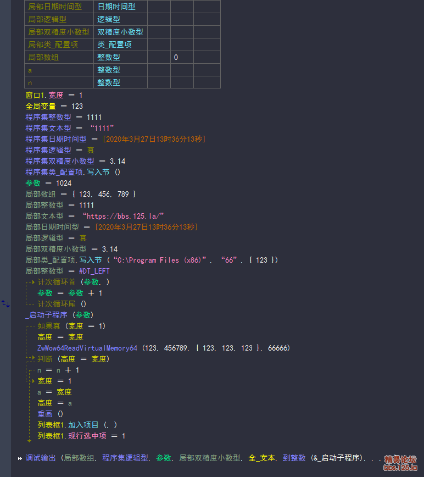Click 调试输出 command name
Screen dimensions: 424x477
tap(41, 458)
